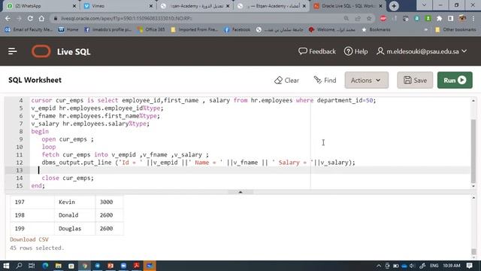This screenshot has width=481, height=271.
Task: Open the Home bookmark
Action: coord(68,29)
